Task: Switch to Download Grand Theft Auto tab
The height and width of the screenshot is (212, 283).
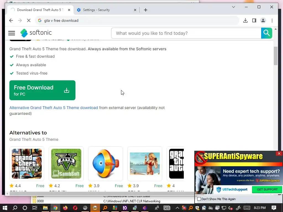Action: (x=40, y=10)
